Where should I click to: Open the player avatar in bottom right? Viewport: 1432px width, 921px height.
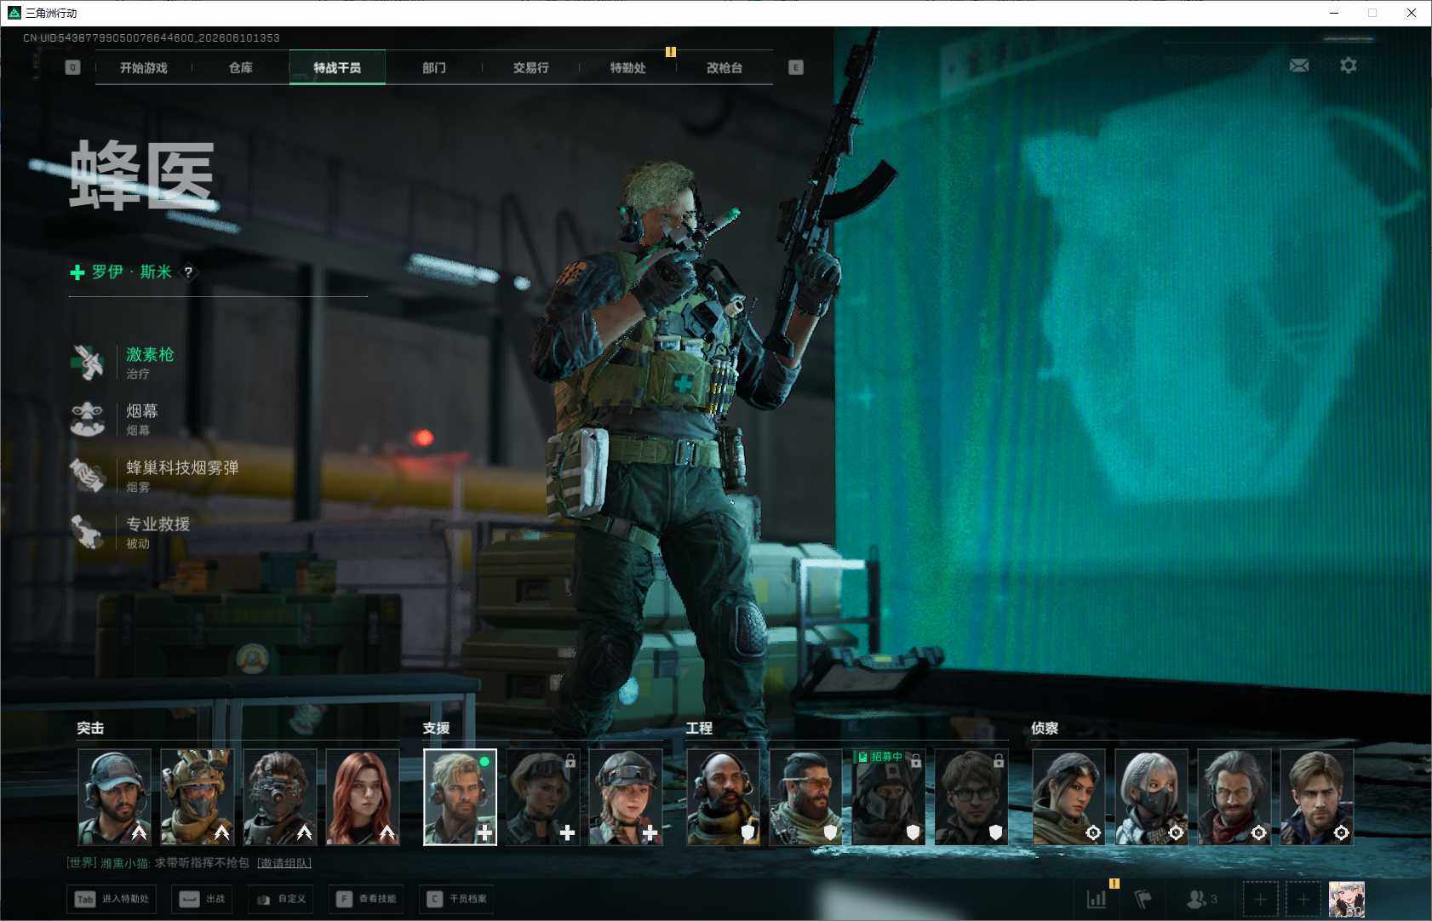point(1347,899)
